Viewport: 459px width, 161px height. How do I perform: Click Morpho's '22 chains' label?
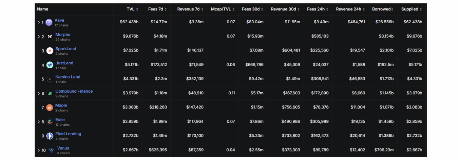(63, 40)
